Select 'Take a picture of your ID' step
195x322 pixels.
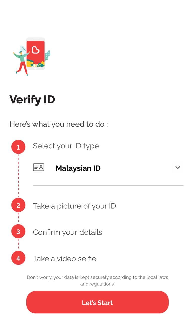74,206
